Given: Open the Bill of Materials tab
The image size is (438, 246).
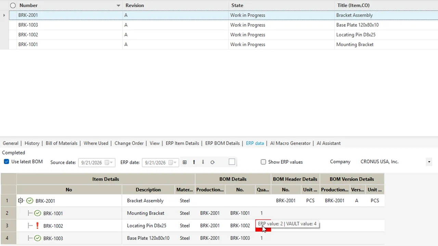Looking at the screenshot, I should click(x=62, y=143).
